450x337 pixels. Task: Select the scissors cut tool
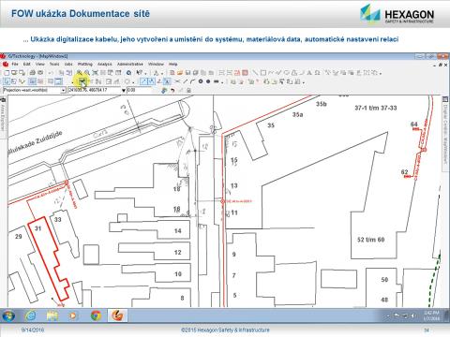pos(177,81)
